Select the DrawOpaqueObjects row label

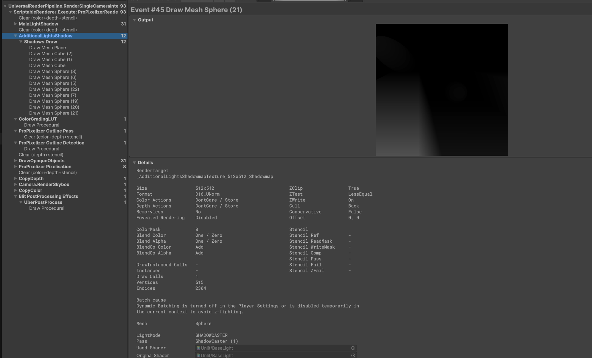coord(41,161)
